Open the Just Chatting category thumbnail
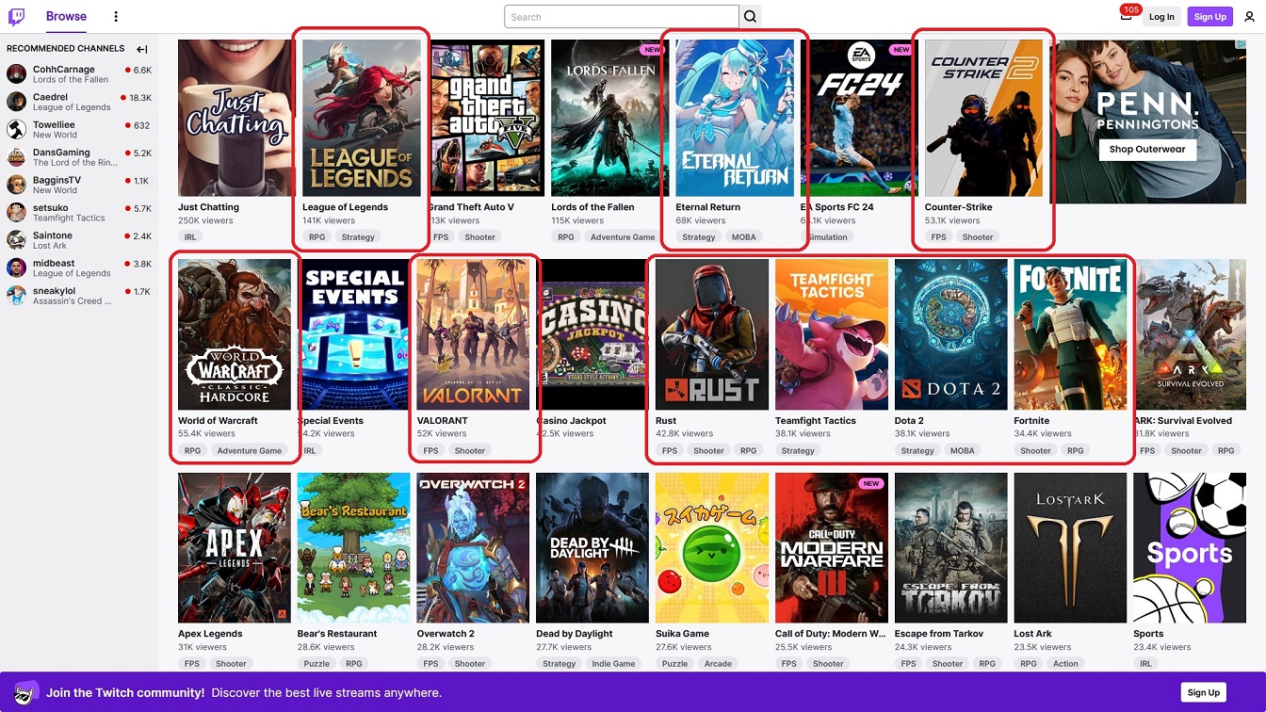 click(235, 118)
